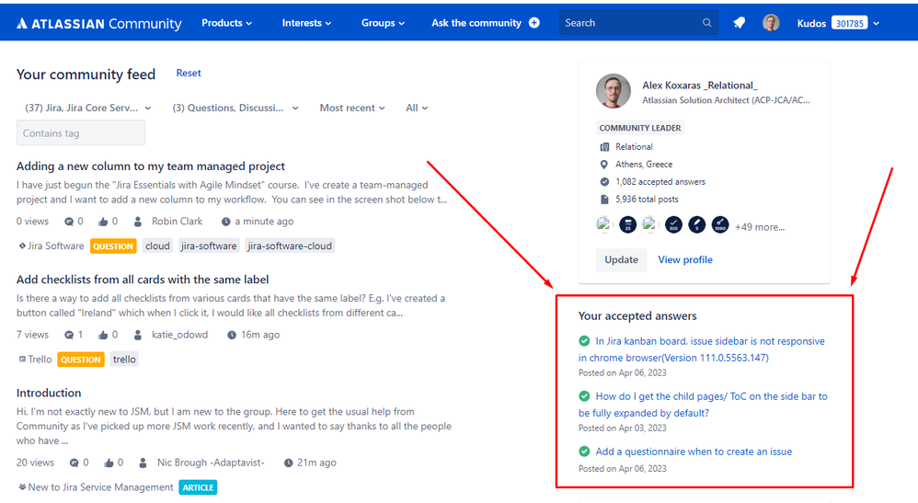Open the Atlassian Community home logo
This screenshot has width=918, height=503.
tap(99, 23)
